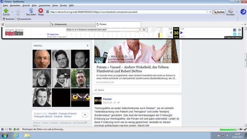The image size is (247, 139).
Task: Click the page vertical scrollbar thumb
Action: coord(245,60)
